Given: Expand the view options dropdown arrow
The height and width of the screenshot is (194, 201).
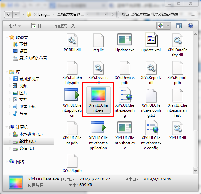Looking at the screenshot, I should point(168,26).
